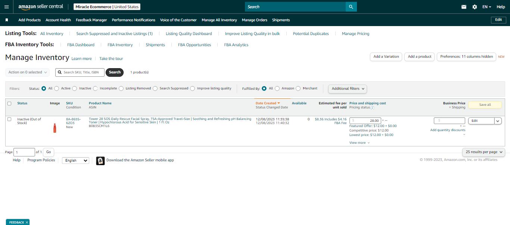Click into the SKU, Title, ISBN search field
This screenshot has height=225, width=510.
(x=80, y=72)
